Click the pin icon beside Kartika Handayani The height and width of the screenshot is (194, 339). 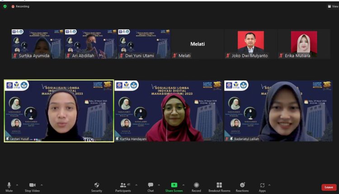coord(118,139)
